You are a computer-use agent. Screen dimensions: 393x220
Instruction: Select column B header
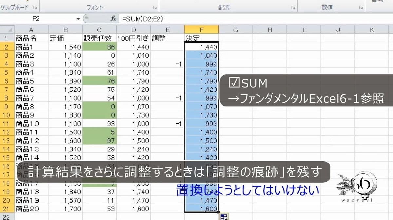point(65,30)
